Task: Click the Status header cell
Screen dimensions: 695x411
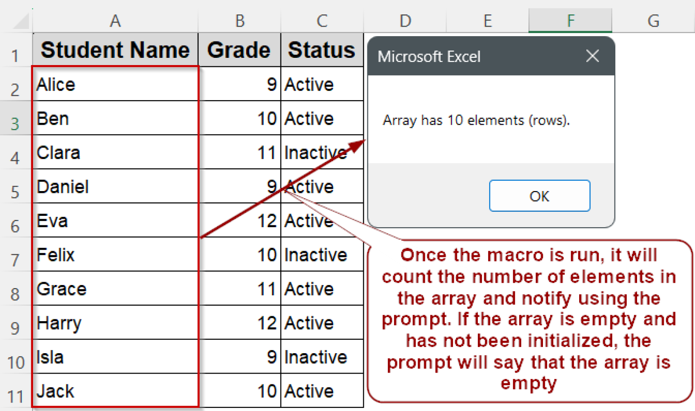Action: 322,50
